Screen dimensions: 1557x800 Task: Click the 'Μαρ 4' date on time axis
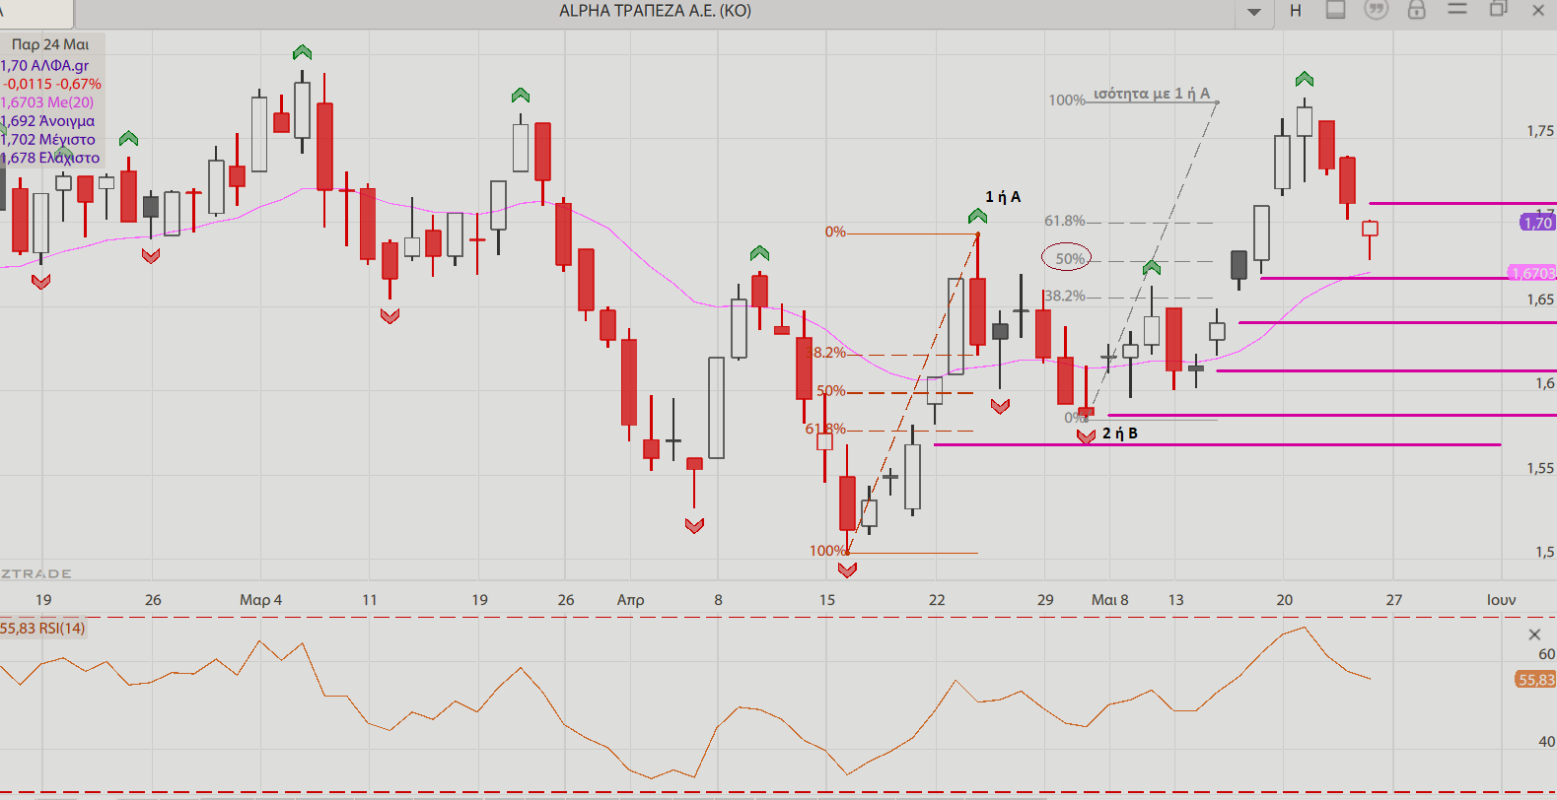(260, 600)
